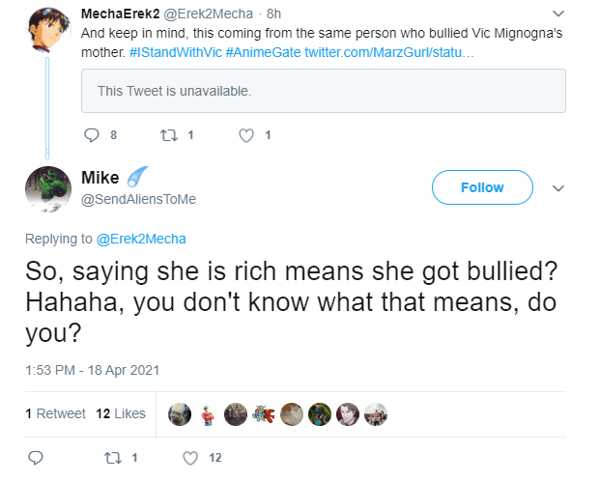View the 12 Likes list
This screenshot has width=599, height=482.
point(121,413)
